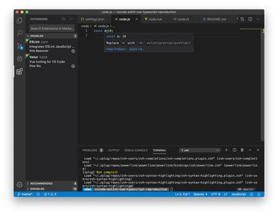Image resolution: width=278 pixels, height=215 pixels.
Task: Create a new terminal with the plus icon
Action: (x=226, y=150)
